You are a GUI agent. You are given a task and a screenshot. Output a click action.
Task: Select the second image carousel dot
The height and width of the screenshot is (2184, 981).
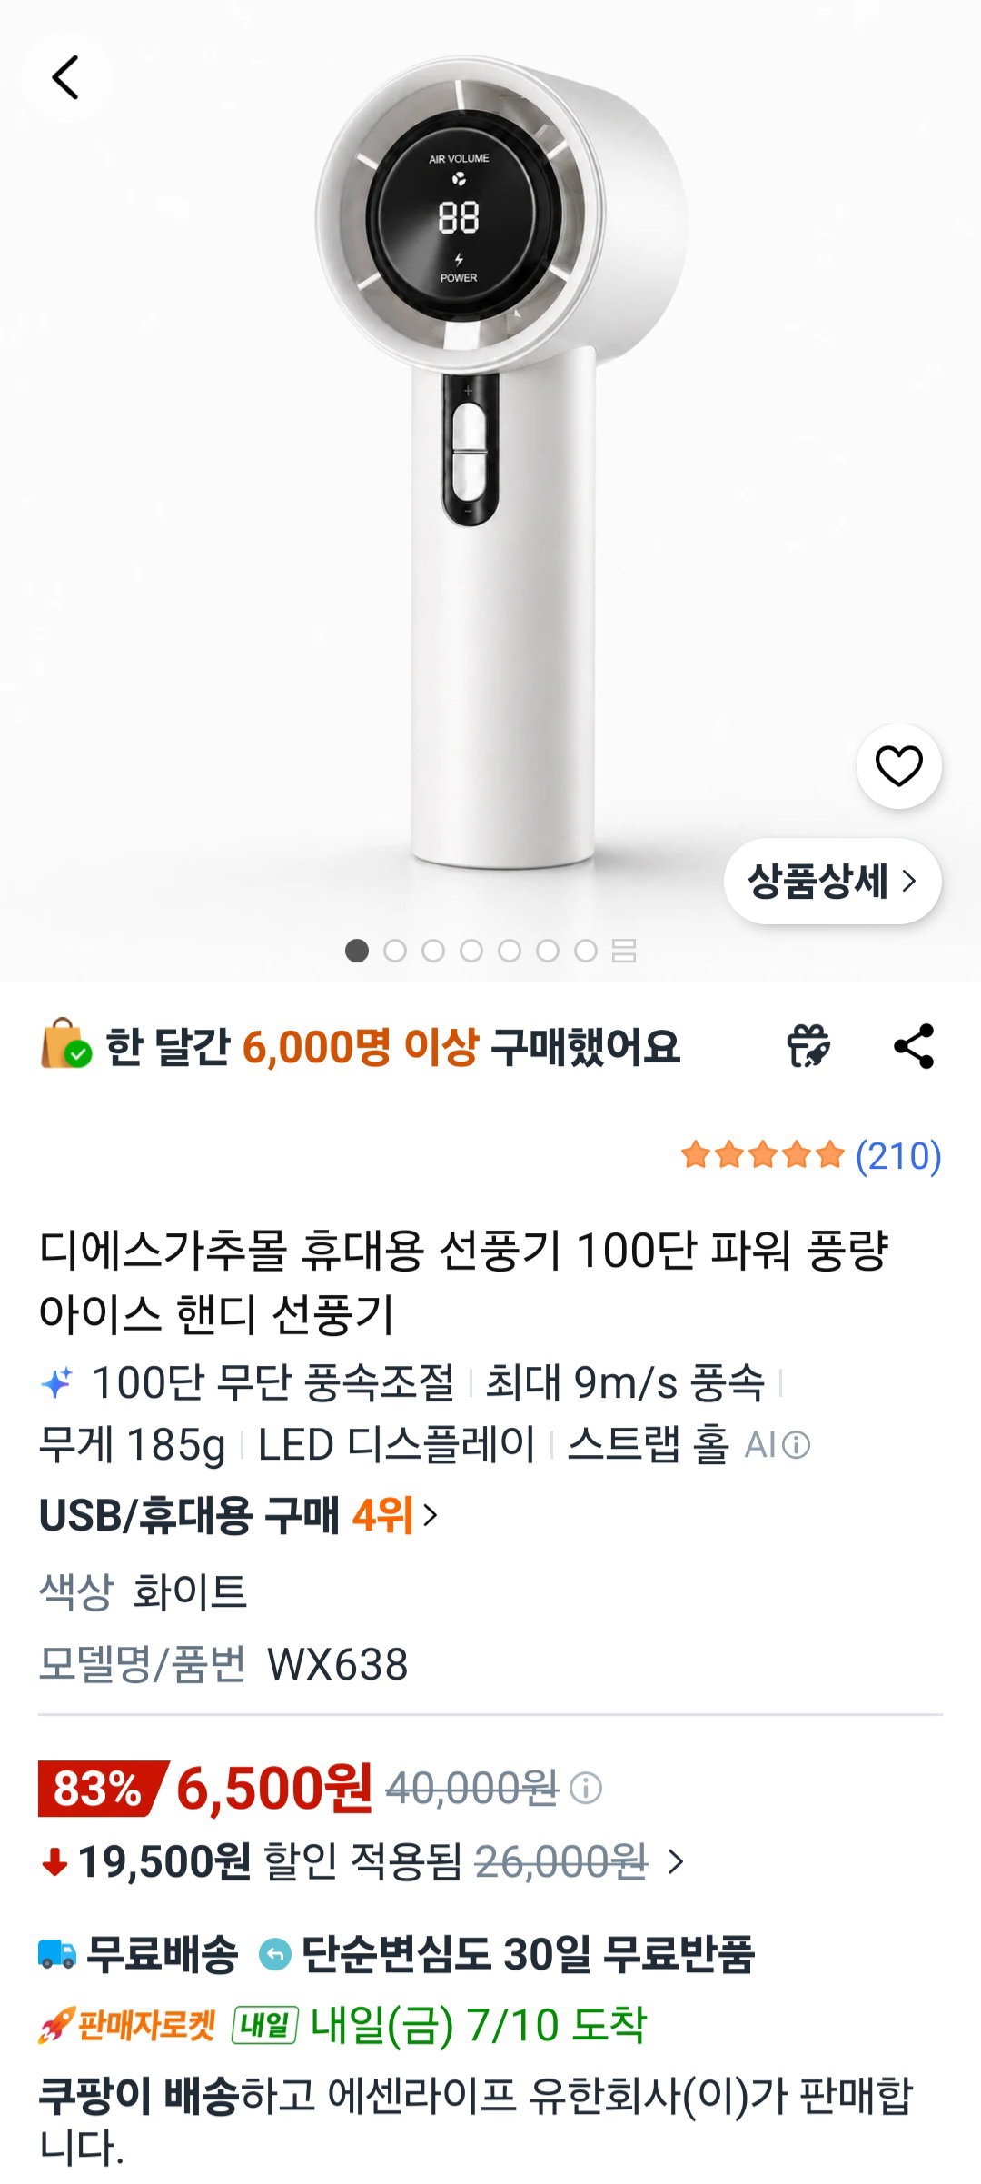(x=395, y=951)
